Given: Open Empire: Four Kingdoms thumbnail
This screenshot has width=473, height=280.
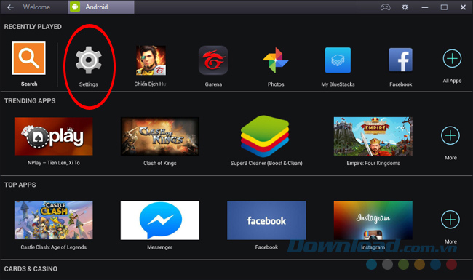Looking at the screenshot, I should [x=373, y=136].
